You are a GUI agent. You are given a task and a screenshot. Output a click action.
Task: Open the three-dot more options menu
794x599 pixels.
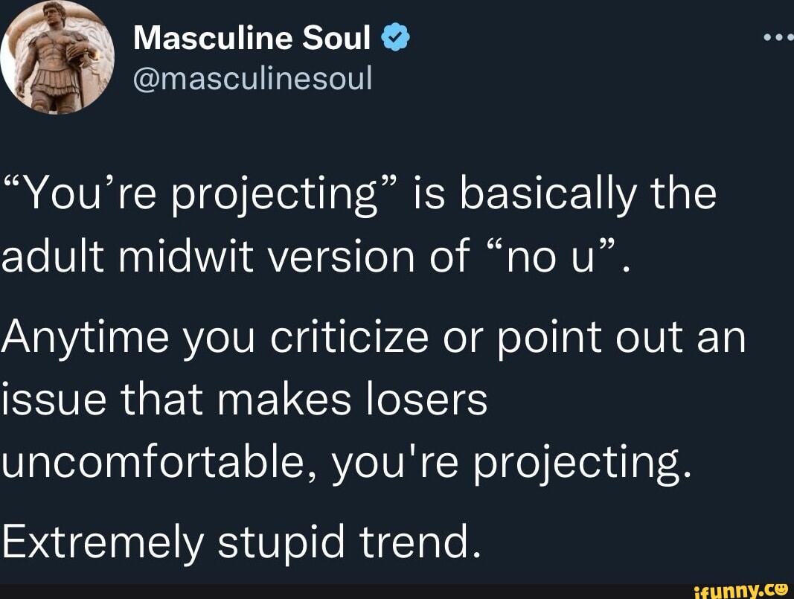click(x=778, y=37)
